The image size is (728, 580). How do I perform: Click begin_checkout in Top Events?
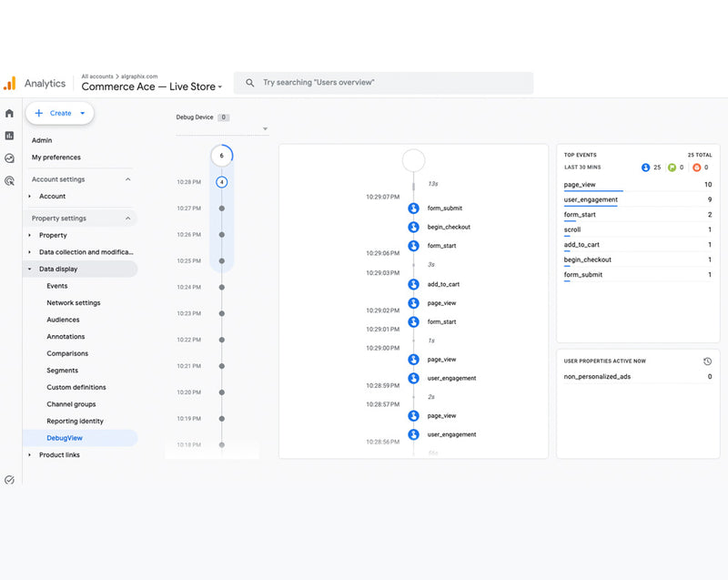click(587, 259)
